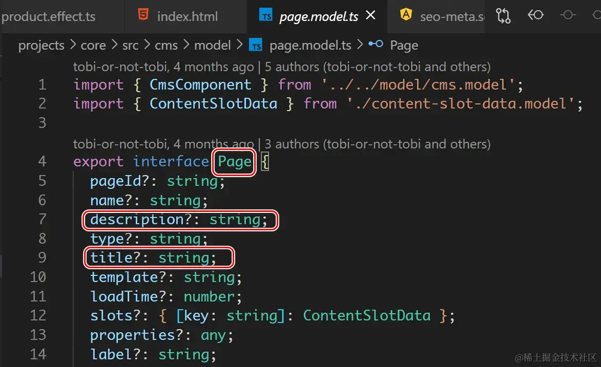601x367 pixels.
Task: Click the Angular icon on seo-meta tab
Action: coord(406,14)
